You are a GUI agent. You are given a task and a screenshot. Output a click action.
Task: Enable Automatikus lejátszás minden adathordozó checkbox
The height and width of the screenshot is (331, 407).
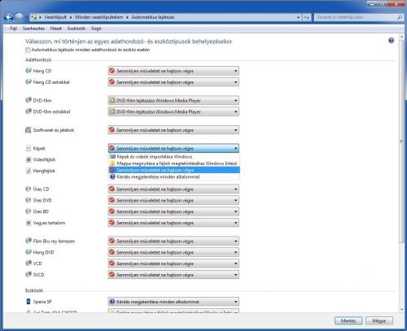[x=28, y=50]
